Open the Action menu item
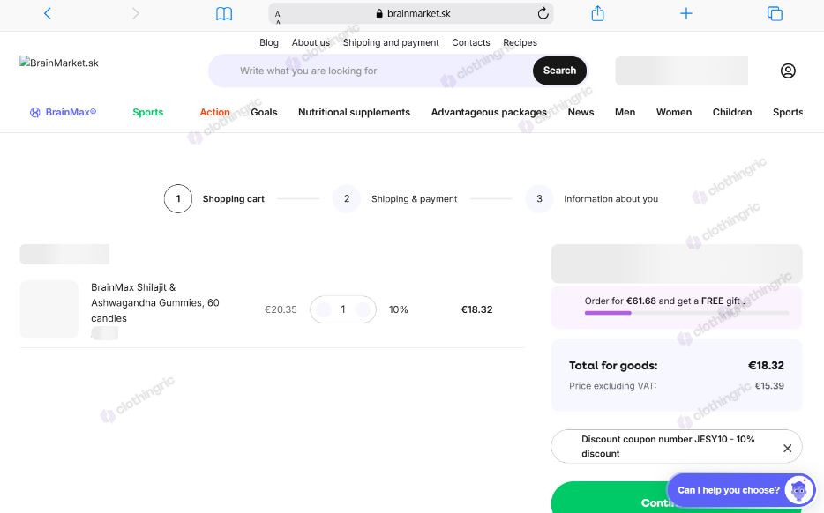824x513 pixels. tap(214, 112)
